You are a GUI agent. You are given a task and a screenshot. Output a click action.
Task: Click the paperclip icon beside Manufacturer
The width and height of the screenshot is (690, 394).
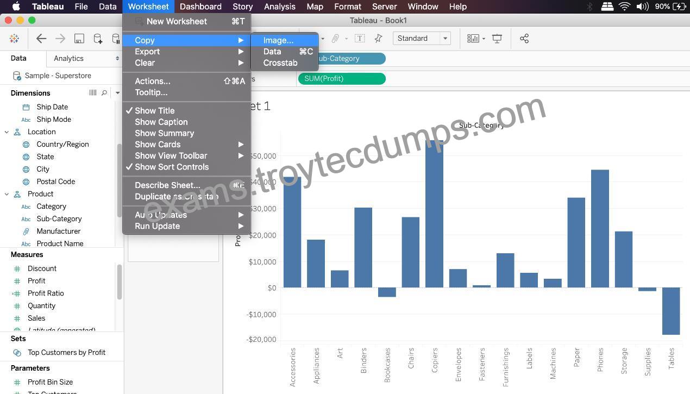(x=26, y=232)
